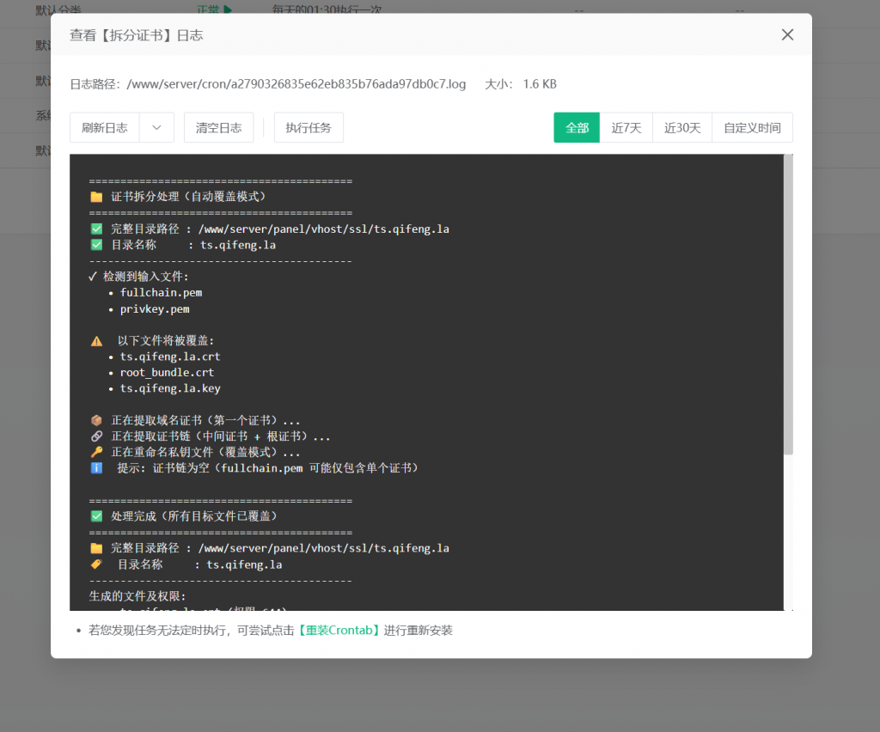Click the privkey.pem log entry
880x732 pixels.
click(x=155, y=309)
